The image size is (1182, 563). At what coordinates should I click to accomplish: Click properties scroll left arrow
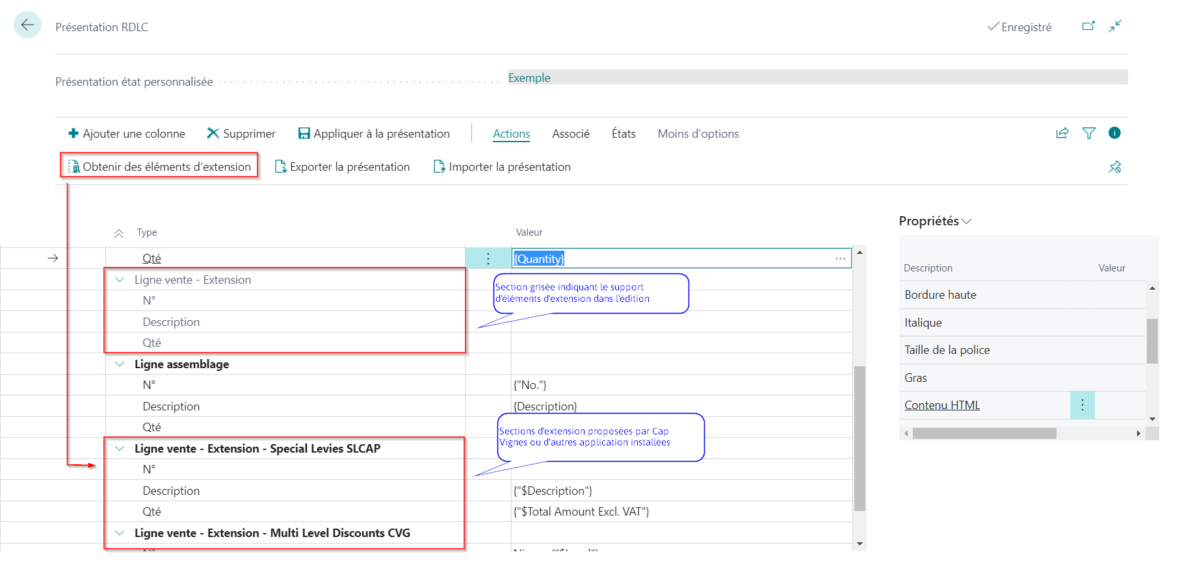click(906, 433)
